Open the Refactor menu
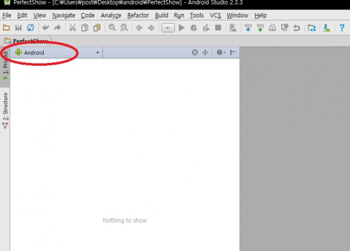350x251 pixels. [x=138, y=15]
